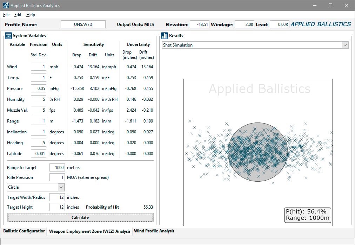Maximize the Applied Ballistics Analytics window
The width and height of the screenshot is (355, 245).
click(330, 5)
